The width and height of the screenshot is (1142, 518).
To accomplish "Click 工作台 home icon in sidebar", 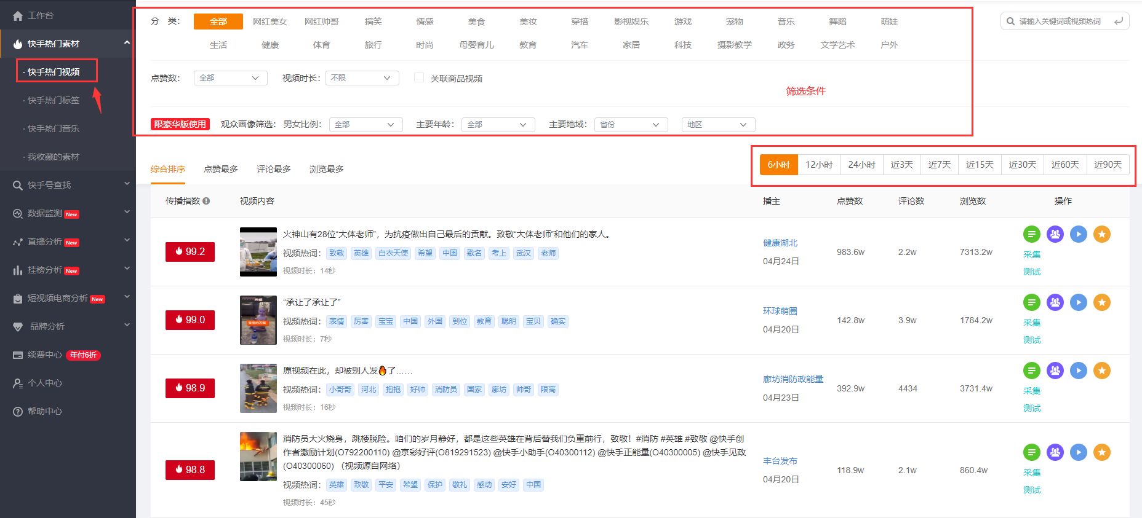I will point(18,16).
